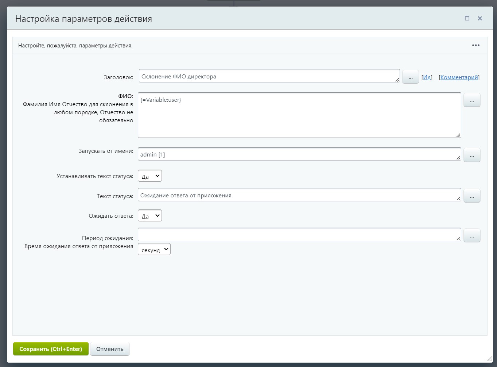Expand Устанавливать текст статуса dropdown
The height and width of the screenshot is (367, 497).
150,176
